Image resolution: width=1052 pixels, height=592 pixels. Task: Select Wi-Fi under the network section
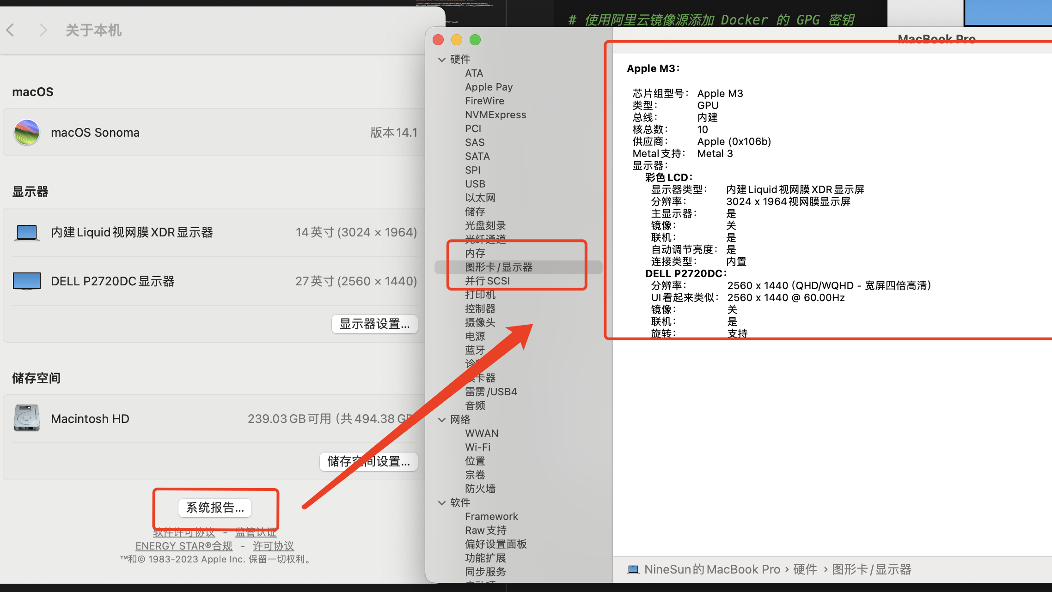coord(477,447)
